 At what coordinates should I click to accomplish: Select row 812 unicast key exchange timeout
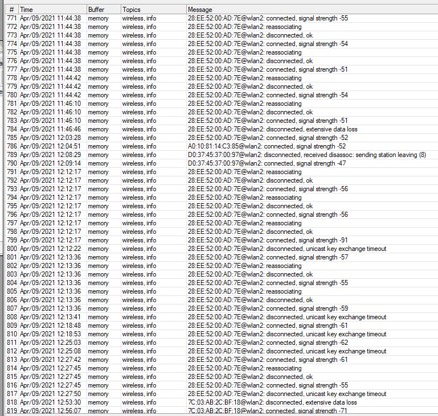(x=287, y=351)
